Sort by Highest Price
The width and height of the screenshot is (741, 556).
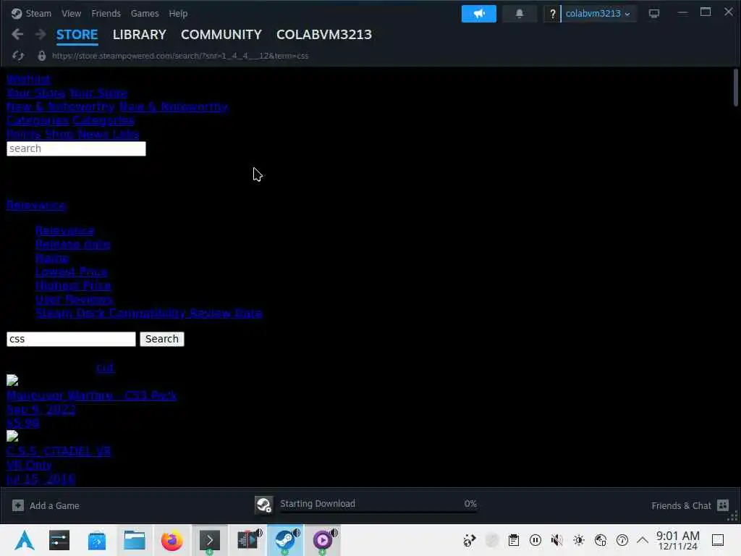[73, 285]
